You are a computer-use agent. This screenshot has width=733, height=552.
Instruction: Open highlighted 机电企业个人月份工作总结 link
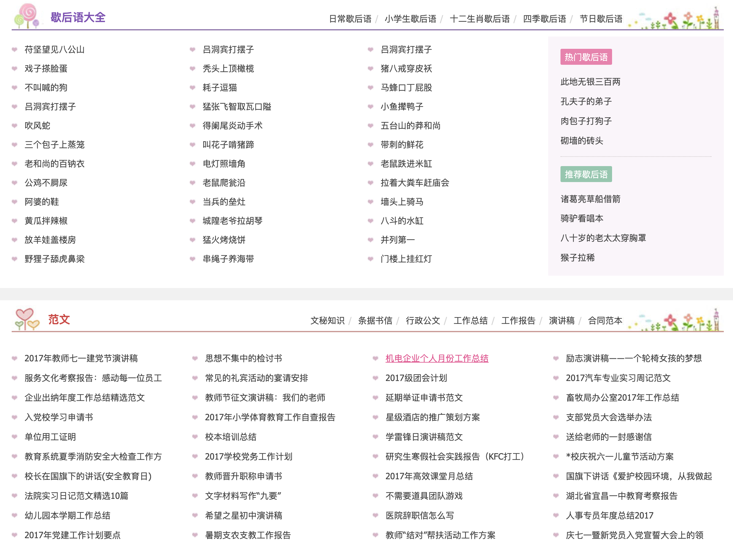click(x=437, y=358)
